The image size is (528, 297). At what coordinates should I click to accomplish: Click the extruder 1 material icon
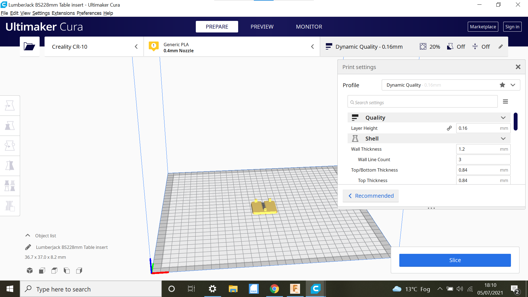(154, 46)
